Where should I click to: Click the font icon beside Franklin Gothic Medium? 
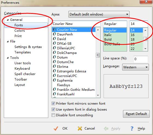54,89
